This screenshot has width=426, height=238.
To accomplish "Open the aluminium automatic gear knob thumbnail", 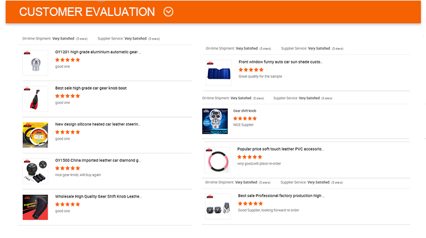I will [x=35, y=62].
